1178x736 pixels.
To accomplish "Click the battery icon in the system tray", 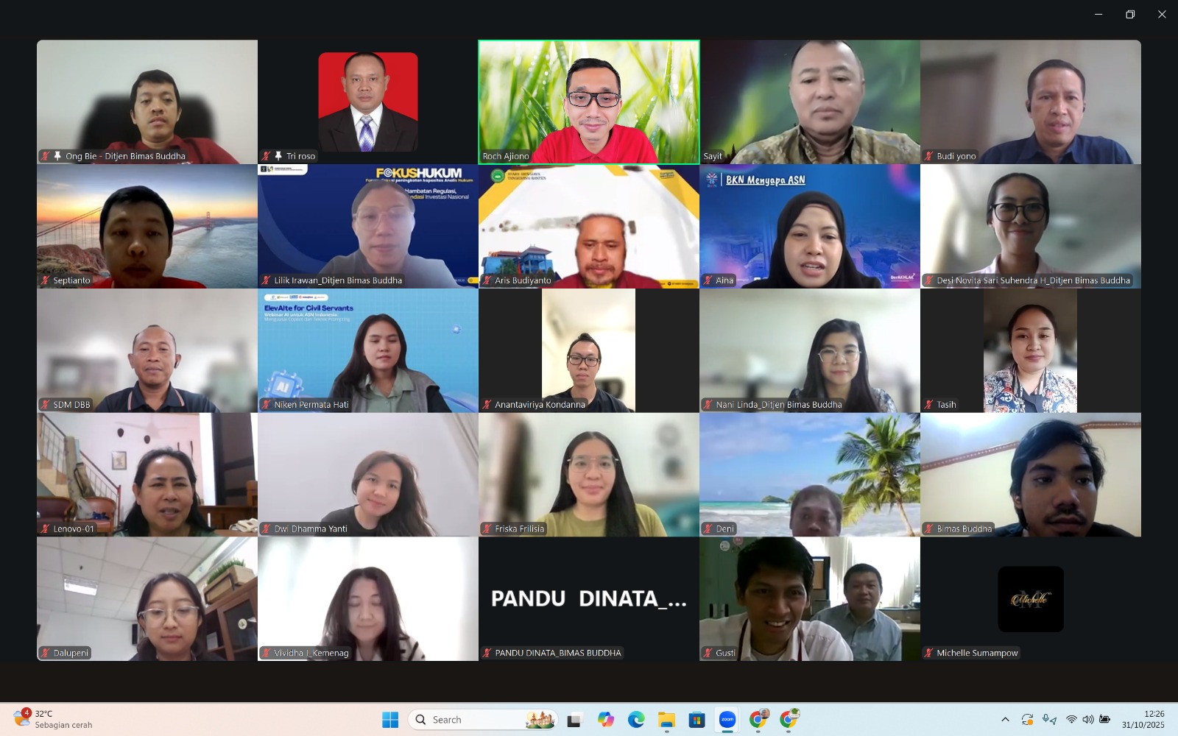I will tap(1104, 720).
